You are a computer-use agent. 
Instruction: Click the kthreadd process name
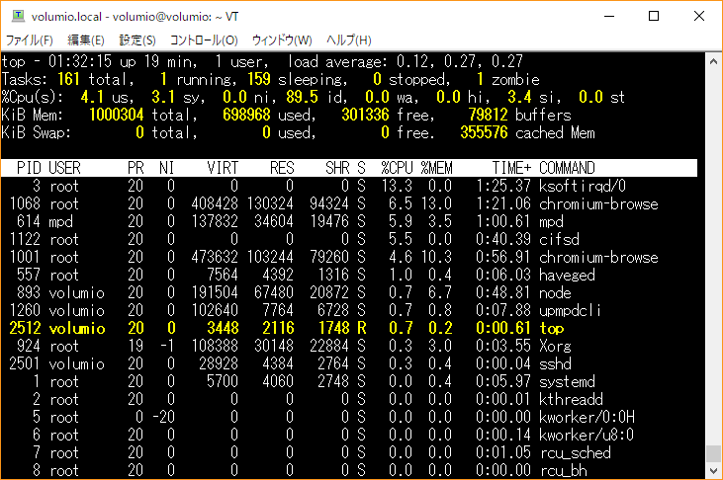(x=571, y=399)
